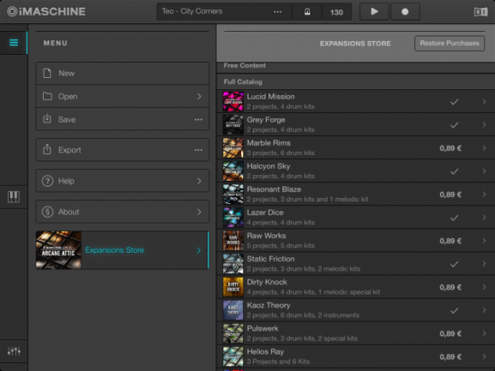
Task: Open Export options ellipsis
Action: coord(198,150)
